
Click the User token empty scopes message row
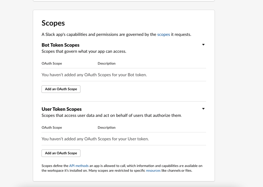[95, 139]
